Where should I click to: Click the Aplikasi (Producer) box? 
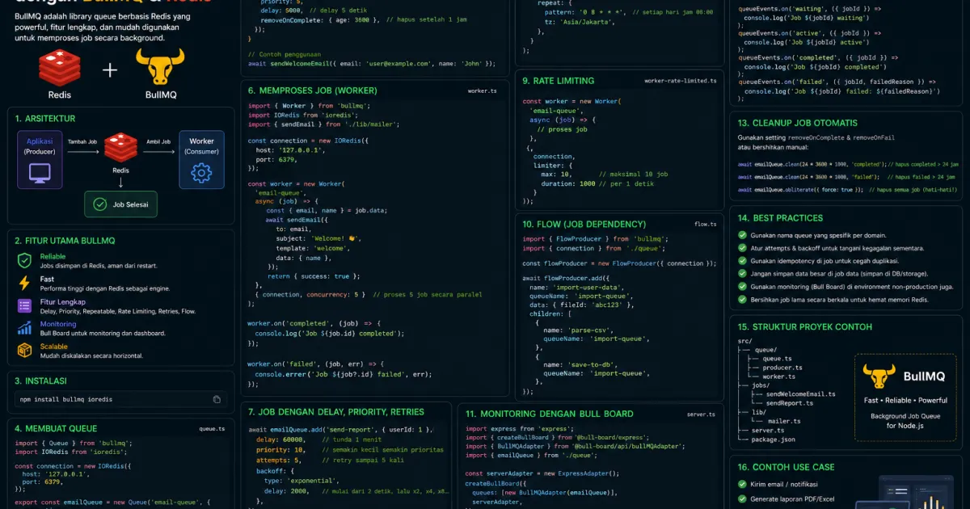40,161
